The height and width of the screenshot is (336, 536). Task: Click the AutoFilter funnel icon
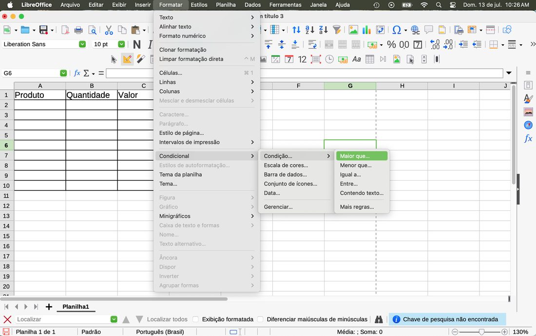pyautogui.click(x=337, y=30)
